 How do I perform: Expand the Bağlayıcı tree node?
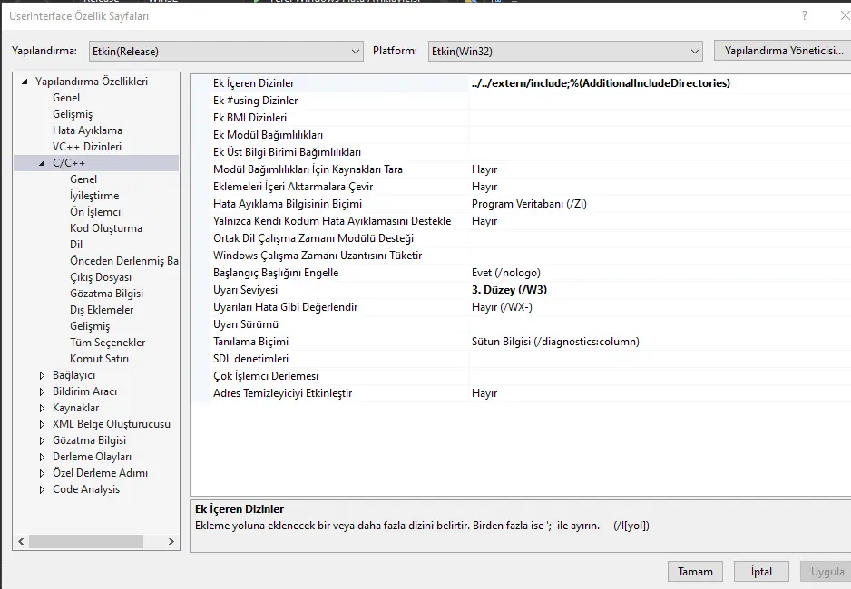click(x=42, y=375)
